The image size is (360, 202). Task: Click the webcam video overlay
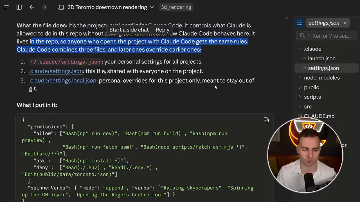click(x=305, y=155)
